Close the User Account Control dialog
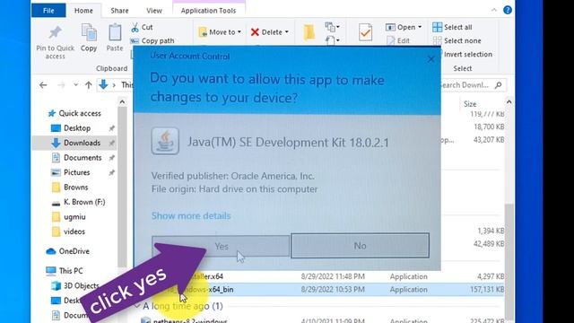The width and height of the screenshot is (574, 323). tap(430, 59)
